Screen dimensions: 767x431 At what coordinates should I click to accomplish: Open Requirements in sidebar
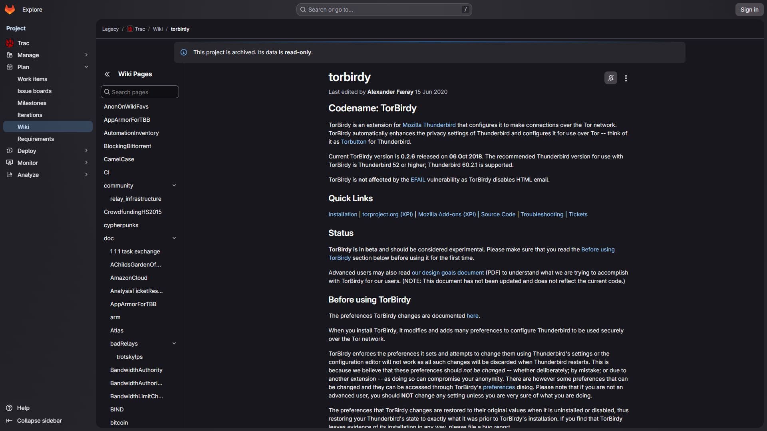tap(48, 139)
